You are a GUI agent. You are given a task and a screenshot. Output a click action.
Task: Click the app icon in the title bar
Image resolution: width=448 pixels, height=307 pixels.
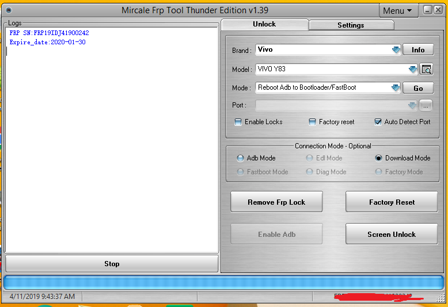click(9, 10)
